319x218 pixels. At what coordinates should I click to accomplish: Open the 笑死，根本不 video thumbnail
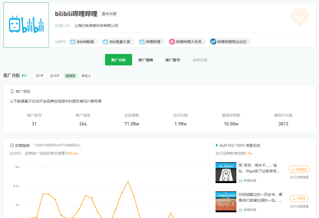(226, 173)
